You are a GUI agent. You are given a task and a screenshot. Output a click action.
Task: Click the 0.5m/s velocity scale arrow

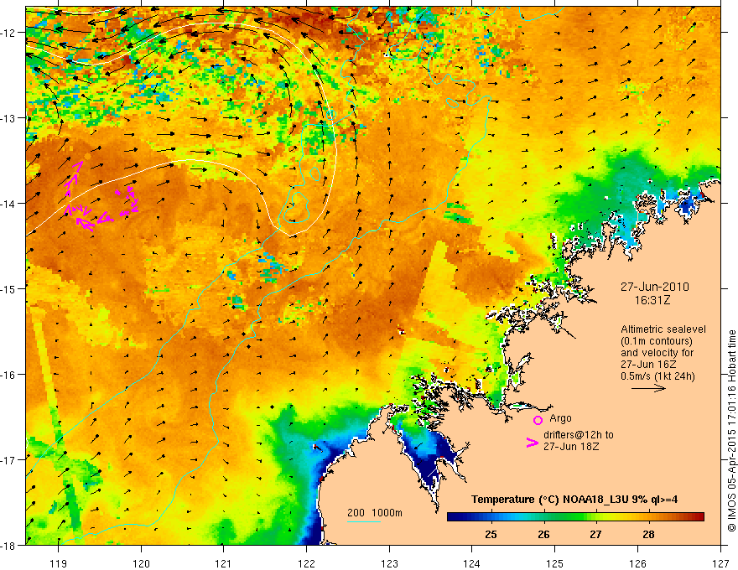point(648,388)
